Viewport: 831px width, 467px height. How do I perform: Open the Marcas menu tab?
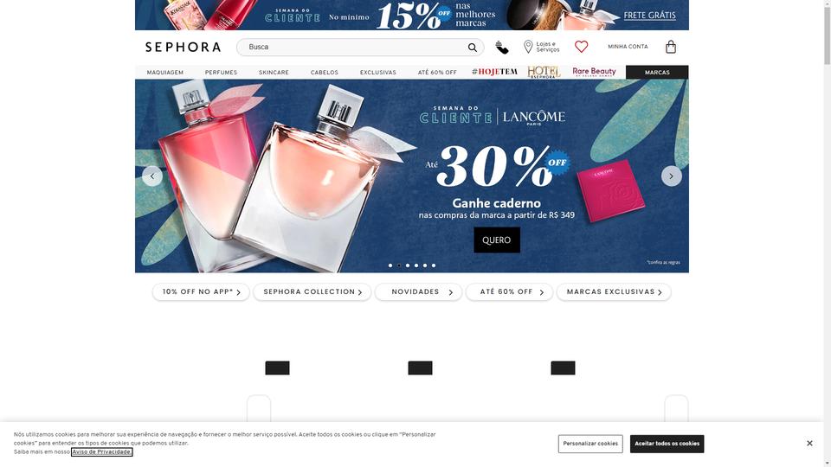coord(657,73)
